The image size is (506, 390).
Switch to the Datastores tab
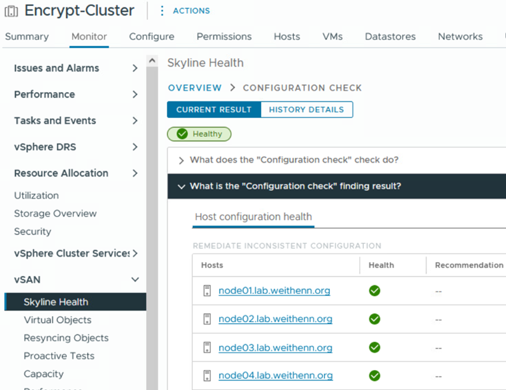390,37
